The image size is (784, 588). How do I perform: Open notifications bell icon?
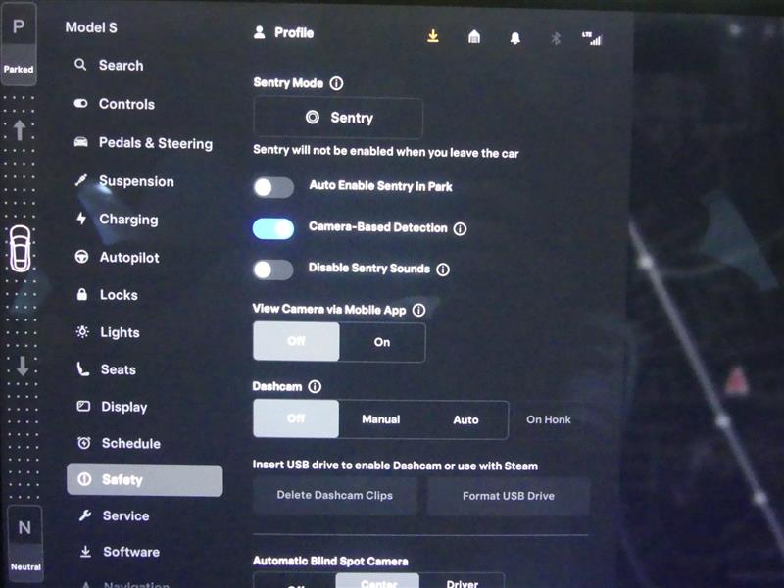pyautogui.click(x=515, y=38)
